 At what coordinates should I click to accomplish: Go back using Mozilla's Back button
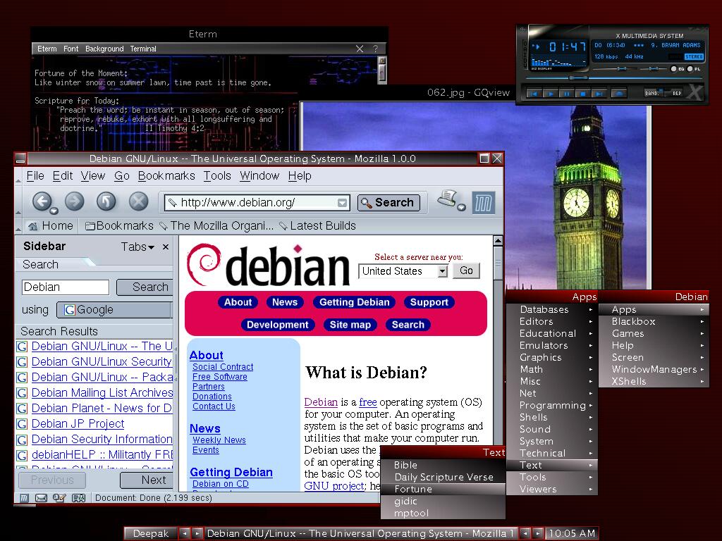[x=42, y=201]
